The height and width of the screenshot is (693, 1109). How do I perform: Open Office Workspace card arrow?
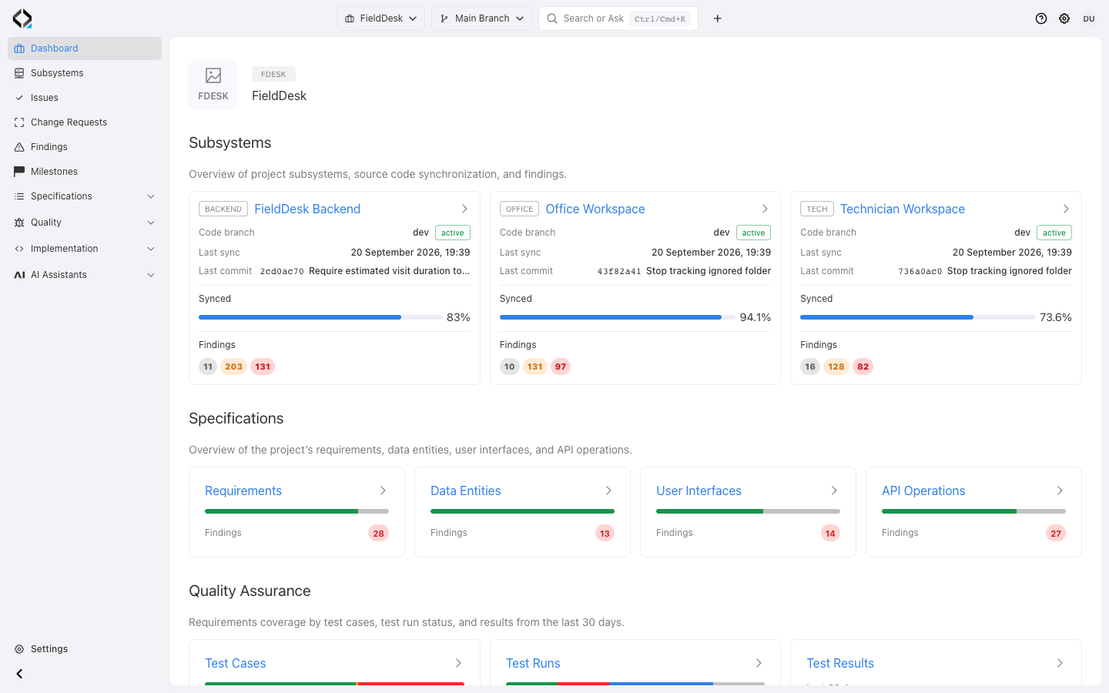[765, 209]
